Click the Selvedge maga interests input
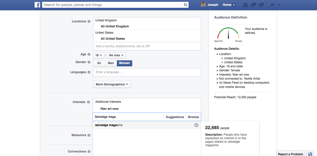Viewport: 317px width, 156px height. point(128,117)
